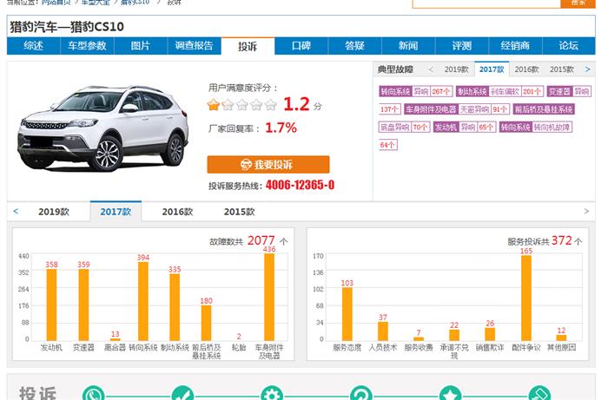The width and height of the screenshot is (608, 400).
Task: Select 2016款 in 典型故障 panel
Action: (x=526, y=69)
